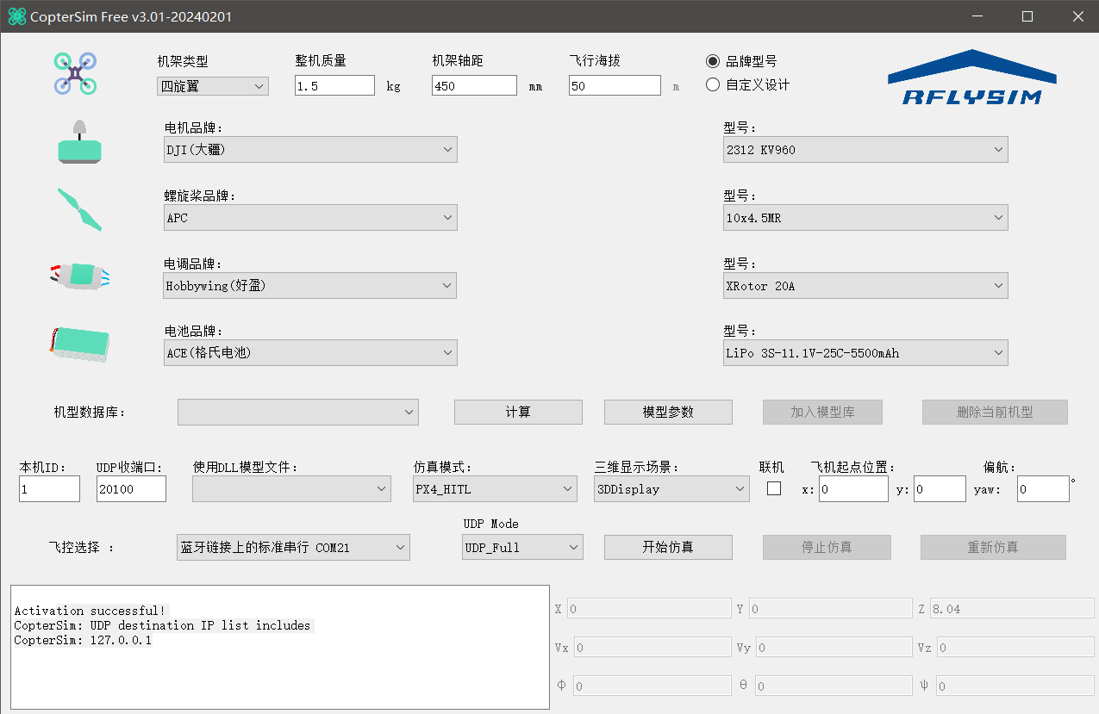The height and width of the screenshot is (714, 1099).
Task: Click the 飞控选择 label
Action: pos(81,547)
